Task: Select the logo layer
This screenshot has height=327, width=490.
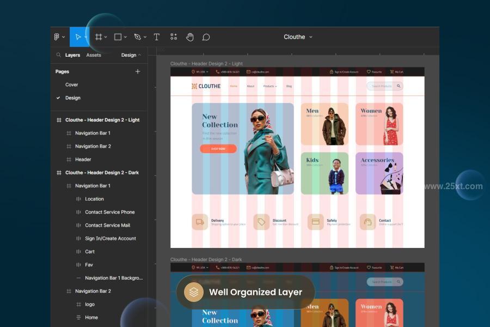Action: click(x=90, y=304)
